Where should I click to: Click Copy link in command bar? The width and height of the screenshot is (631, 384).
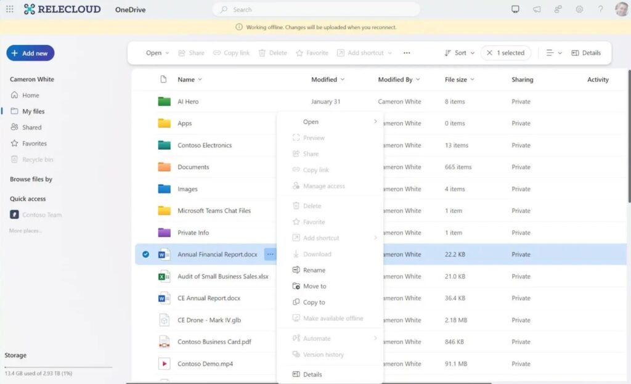[232, 53]
